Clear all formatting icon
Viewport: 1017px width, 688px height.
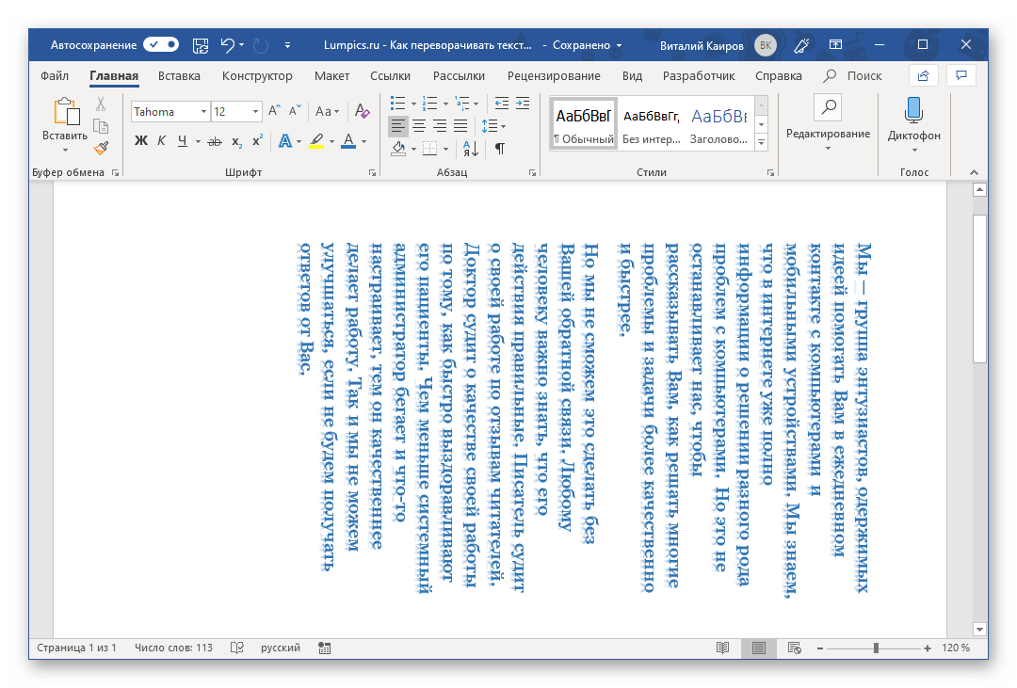[362, 111]
